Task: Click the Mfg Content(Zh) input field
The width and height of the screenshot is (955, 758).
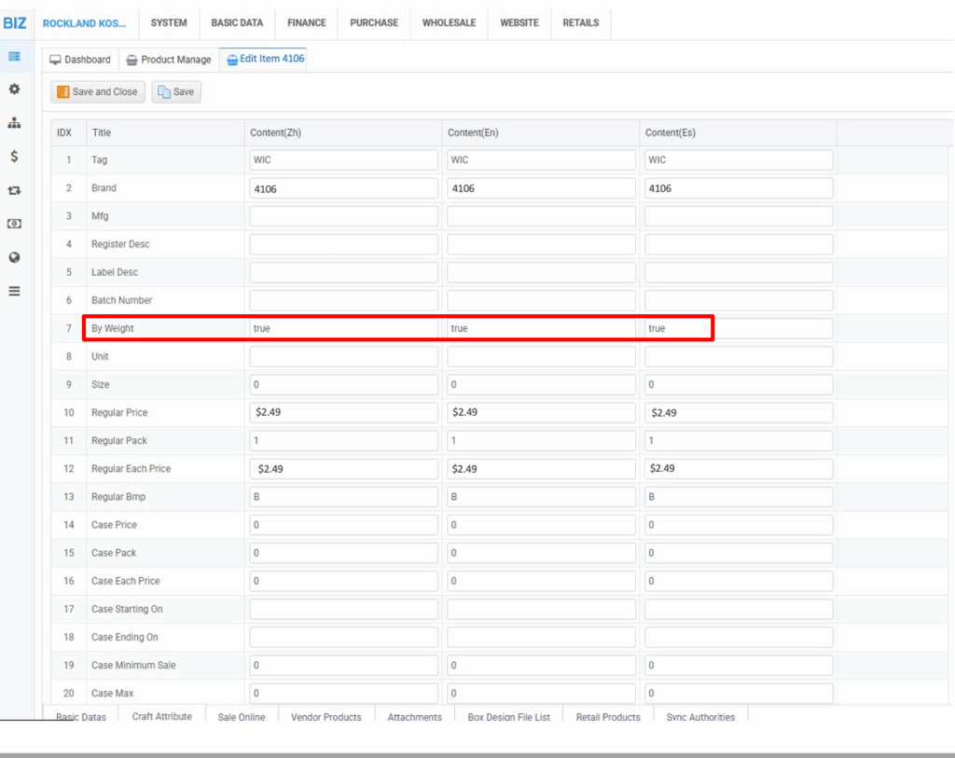Action: pyautogui.click(x=343, y=216)
